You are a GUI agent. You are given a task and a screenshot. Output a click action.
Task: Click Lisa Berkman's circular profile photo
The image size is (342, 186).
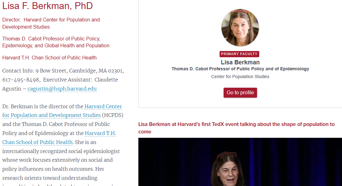(x=240, y=28)
